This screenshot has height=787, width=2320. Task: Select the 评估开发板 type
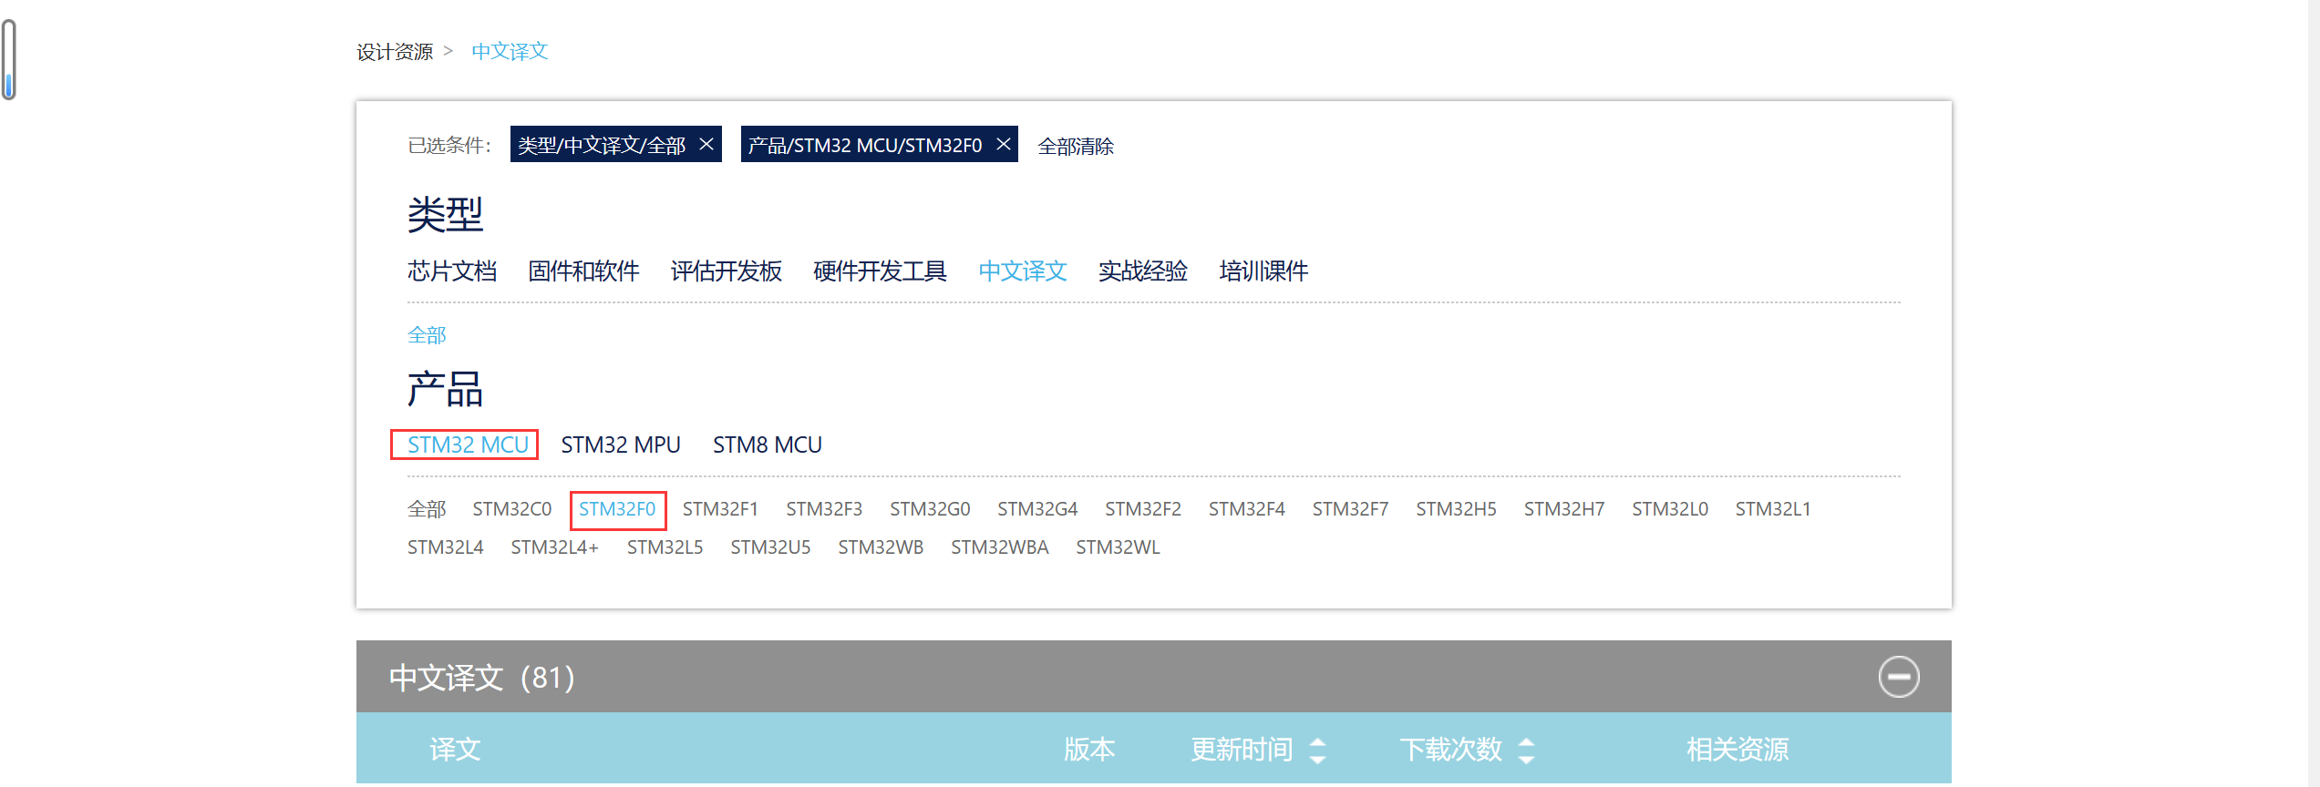(726, 271)
